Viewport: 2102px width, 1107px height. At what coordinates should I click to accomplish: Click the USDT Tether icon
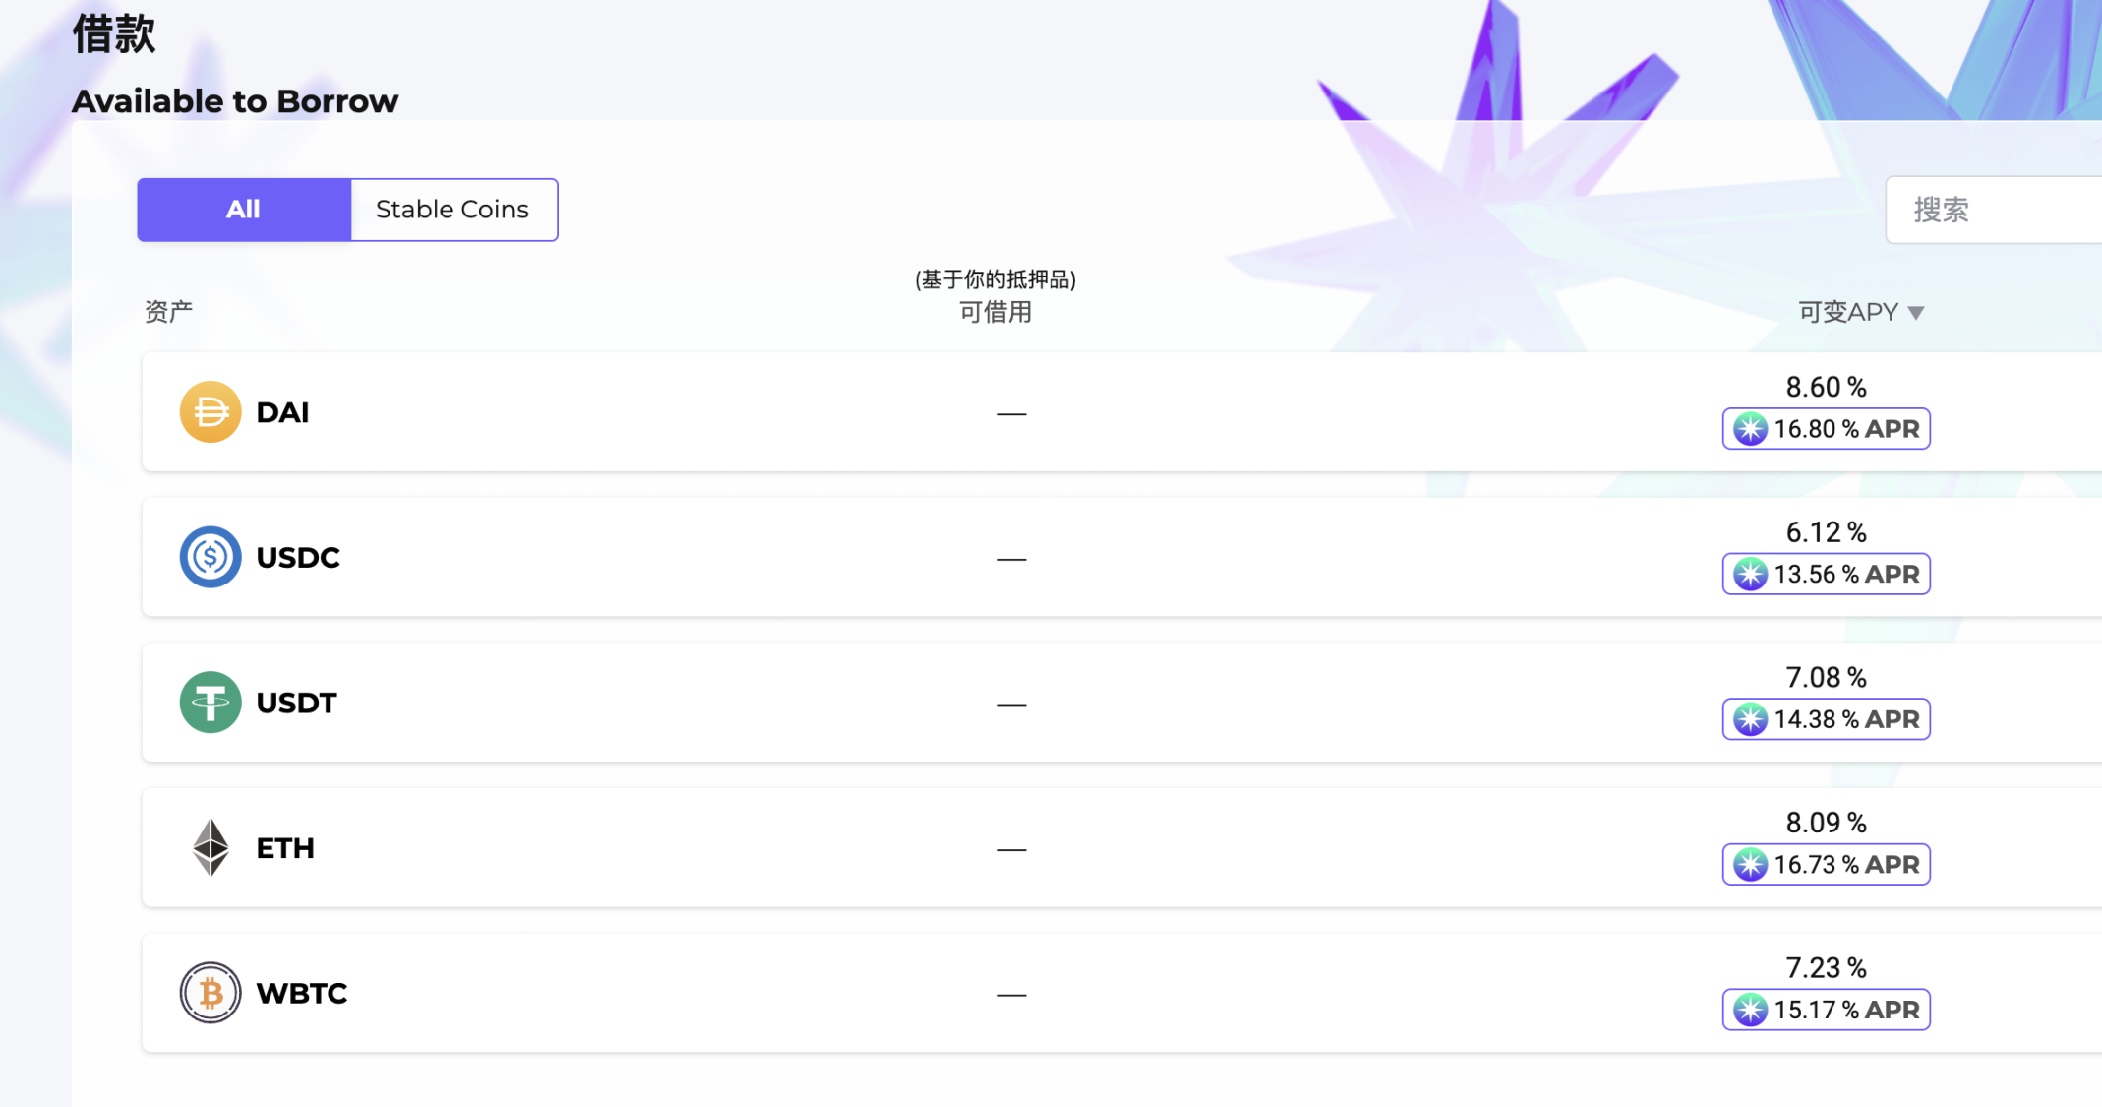click(x=210, y=703)
